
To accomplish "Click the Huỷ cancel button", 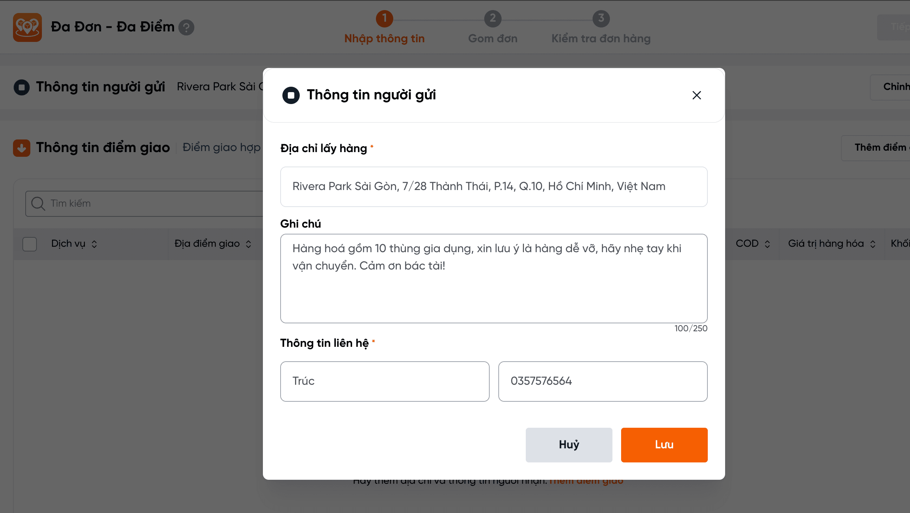I will click(x=569, y=445).
